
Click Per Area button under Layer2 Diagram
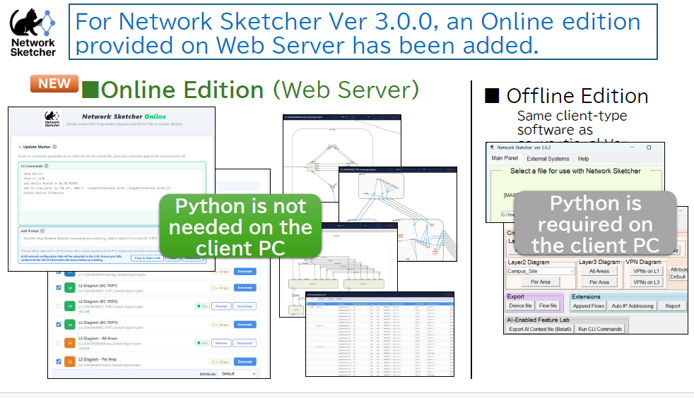point(541,282)
